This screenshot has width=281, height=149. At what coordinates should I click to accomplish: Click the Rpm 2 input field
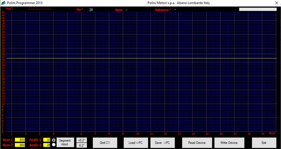(20, 145)
